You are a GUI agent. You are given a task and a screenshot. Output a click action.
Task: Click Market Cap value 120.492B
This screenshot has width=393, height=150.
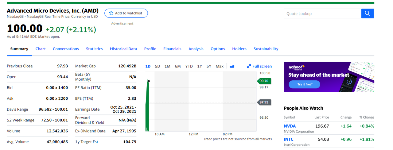(127, 66)
